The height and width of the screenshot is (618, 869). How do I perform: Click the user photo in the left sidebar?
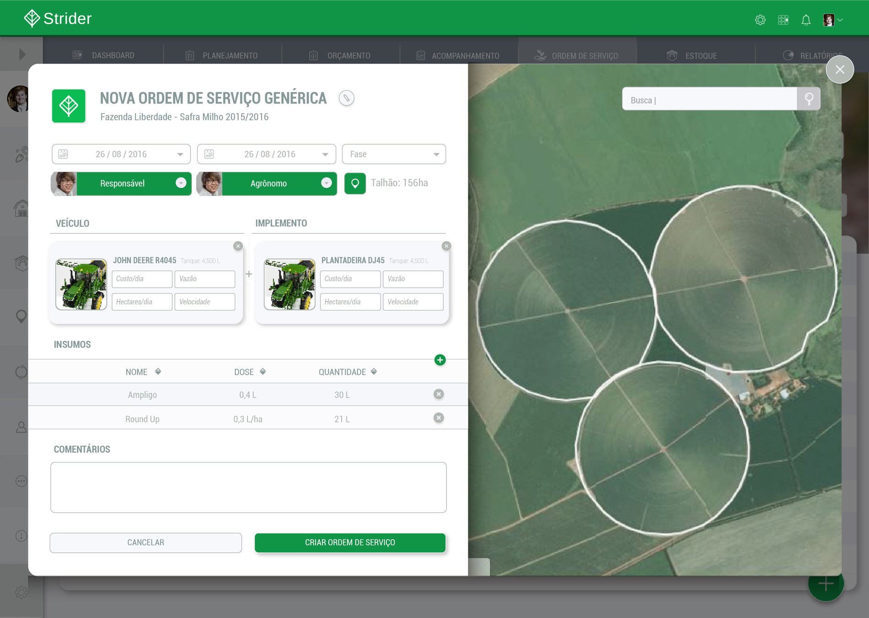click(18, 99)
